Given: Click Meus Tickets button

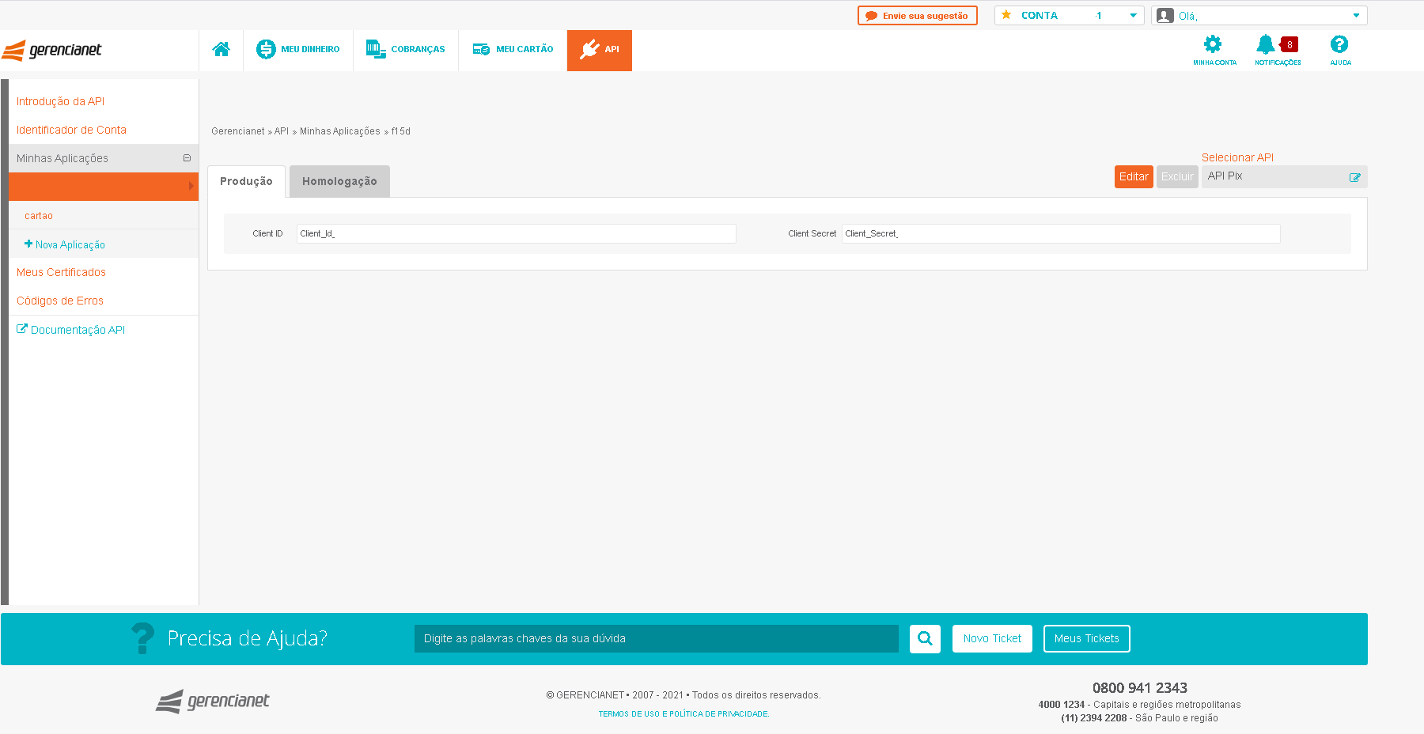Looking at the screenshot, I should click(x=1086, y=638).
